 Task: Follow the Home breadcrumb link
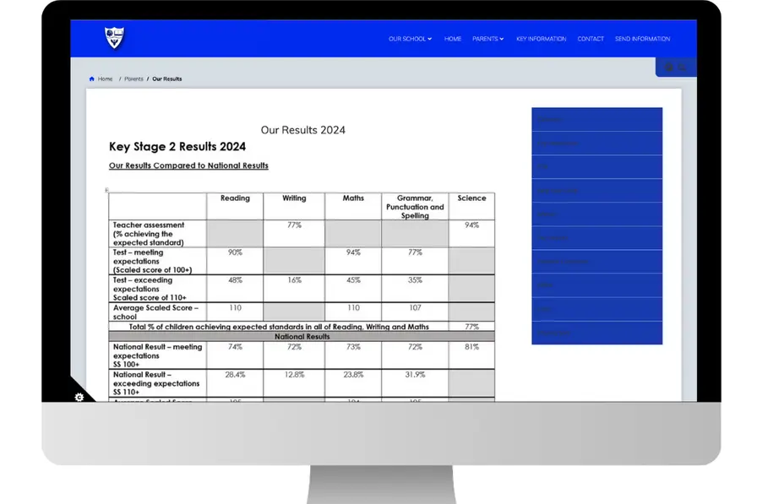pos(106,79)
